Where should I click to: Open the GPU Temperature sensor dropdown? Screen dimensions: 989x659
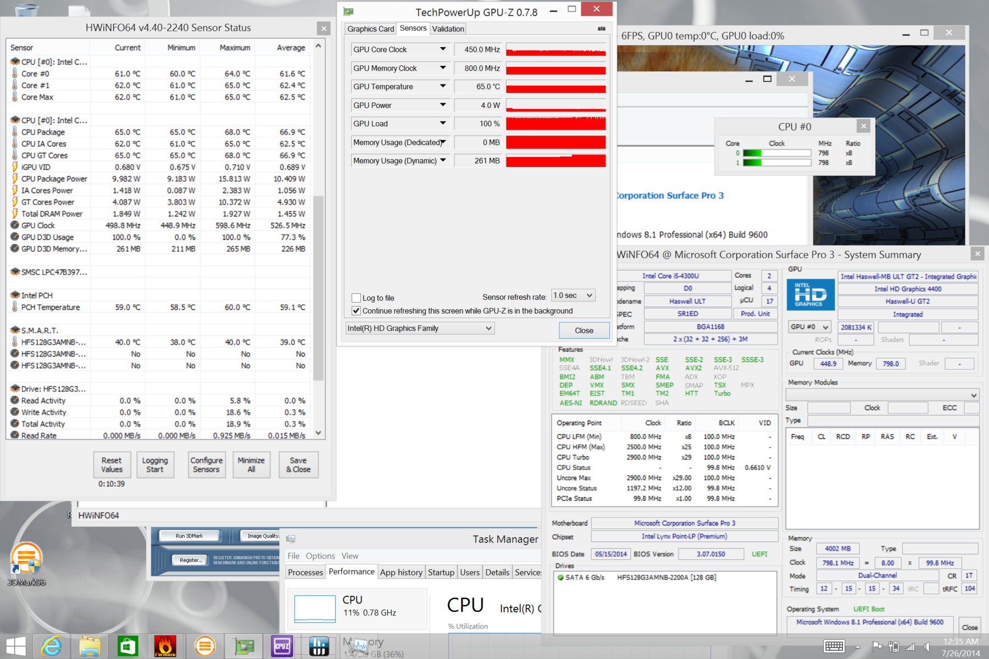pos(443,87)
